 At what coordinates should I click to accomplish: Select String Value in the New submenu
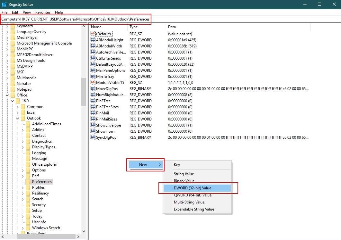tap(184, 174)
